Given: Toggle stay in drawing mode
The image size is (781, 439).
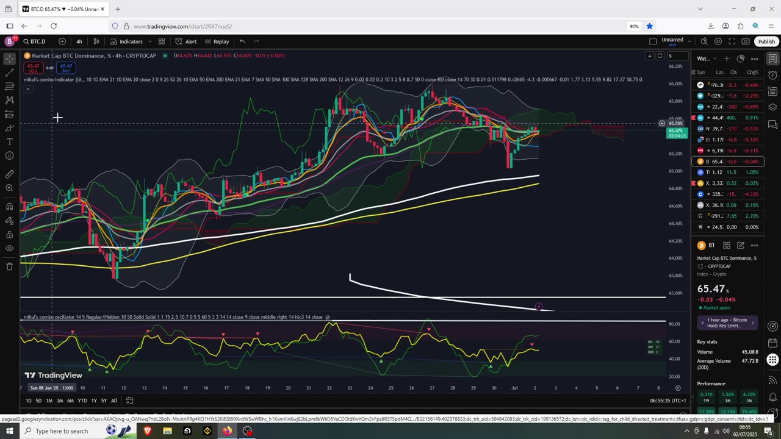Looking at the screenshot, I should tap(10, 220).
